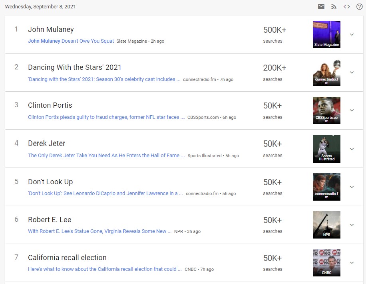Open the help question mark icon
Screen dimensions: 366x284
click(x=359, y=7)
